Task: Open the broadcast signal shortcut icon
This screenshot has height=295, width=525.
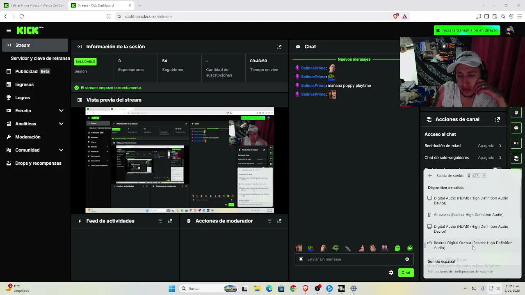Action: pos(516,143)
